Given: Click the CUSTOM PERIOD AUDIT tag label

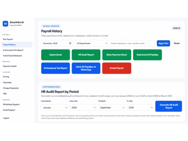Looking at the screenshot, I should pos(52,87).
